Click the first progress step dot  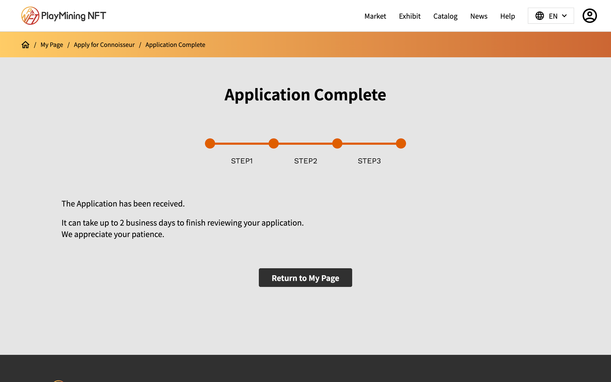pyautogui.click(x=210, y=144)
